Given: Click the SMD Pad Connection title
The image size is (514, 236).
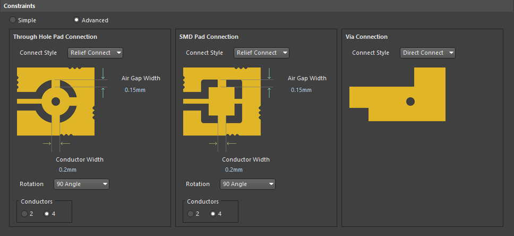Looking at the screenshot, I should 209,37.
